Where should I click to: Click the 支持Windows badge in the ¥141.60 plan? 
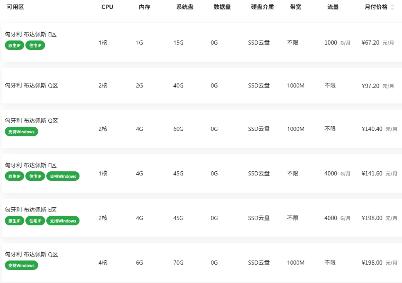pyautogui.click(x=63, y=176)
